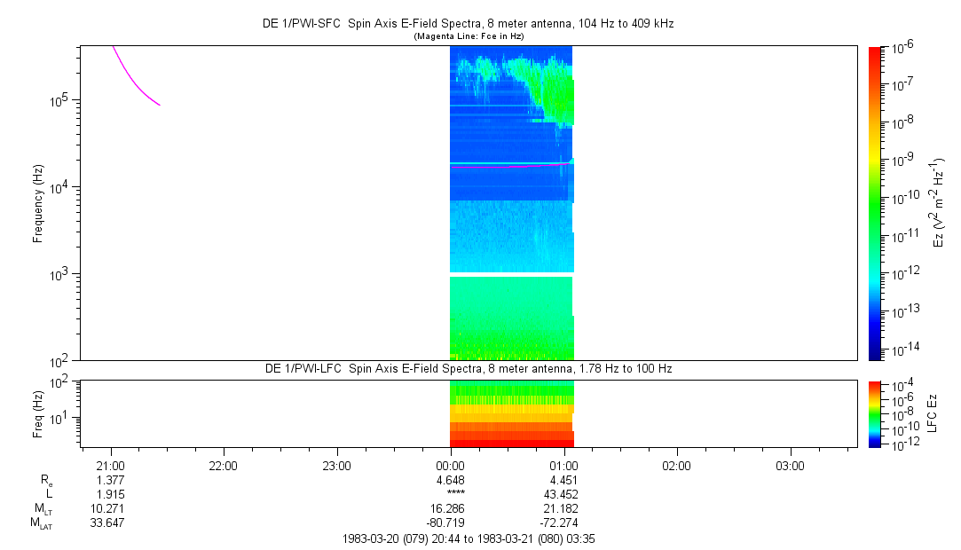Select the Frequency (Hz) y-axis label

coord(38,203)
